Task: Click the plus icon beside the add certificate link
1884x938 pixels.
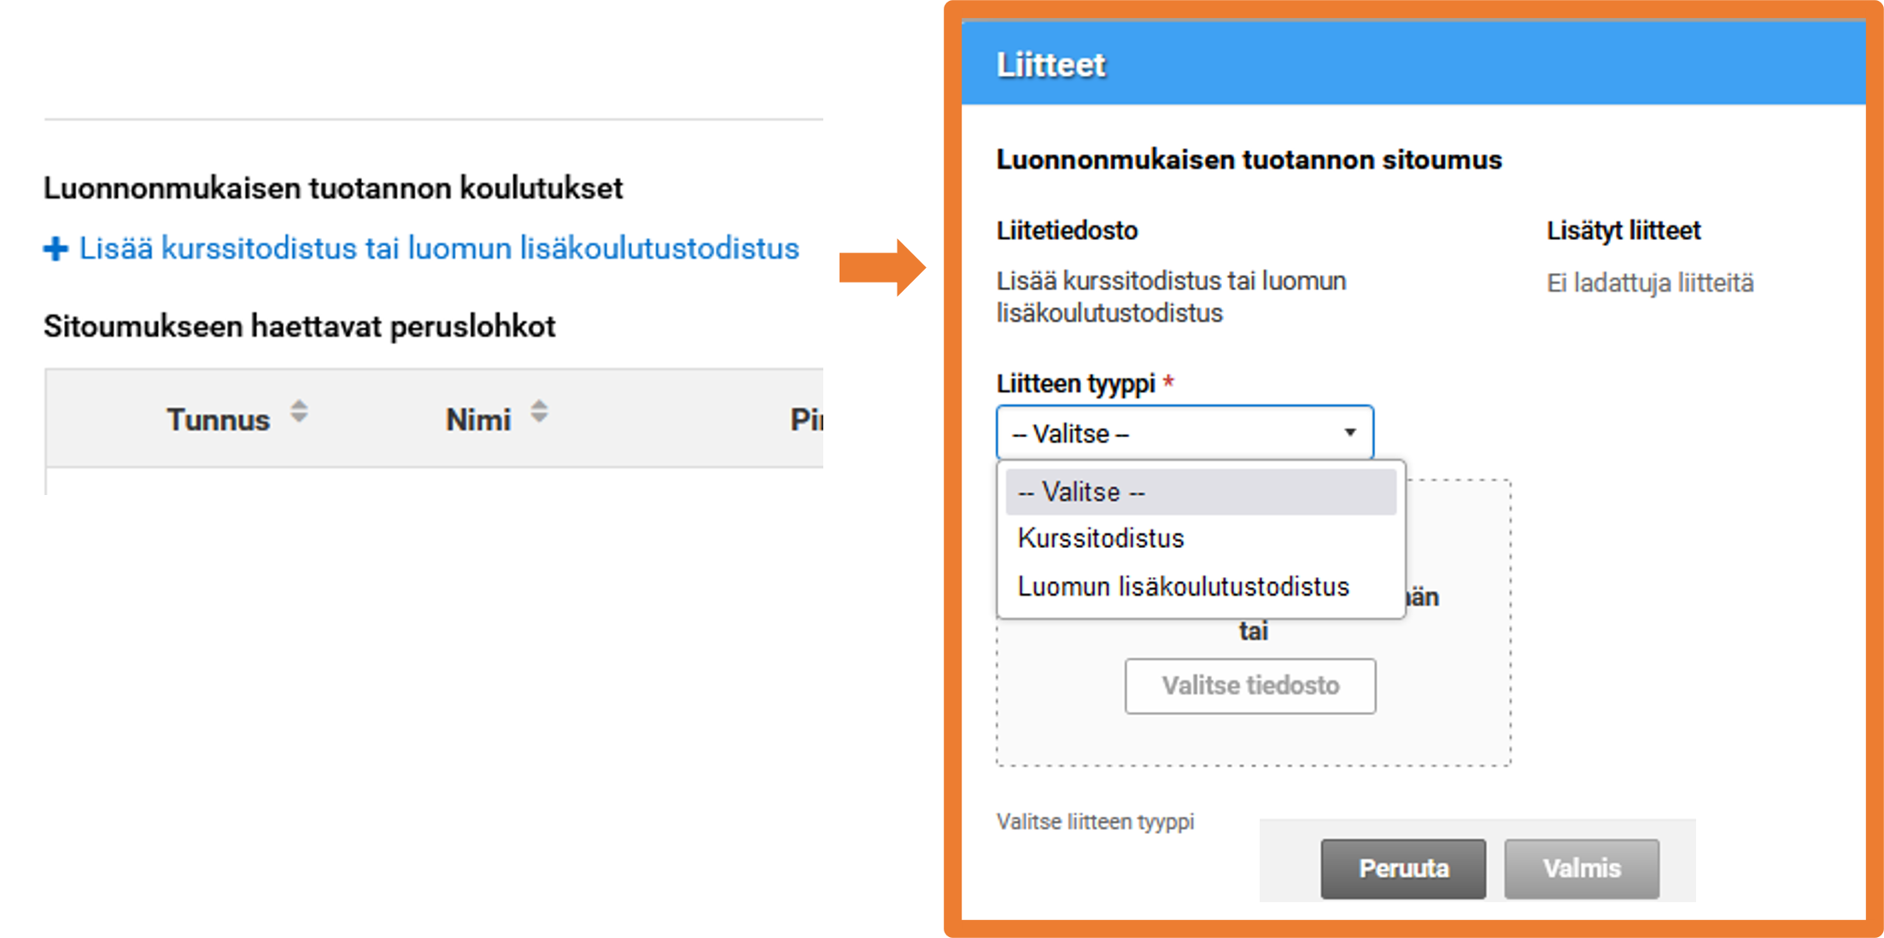Action: pyautogui.click(x=55, y=248)
